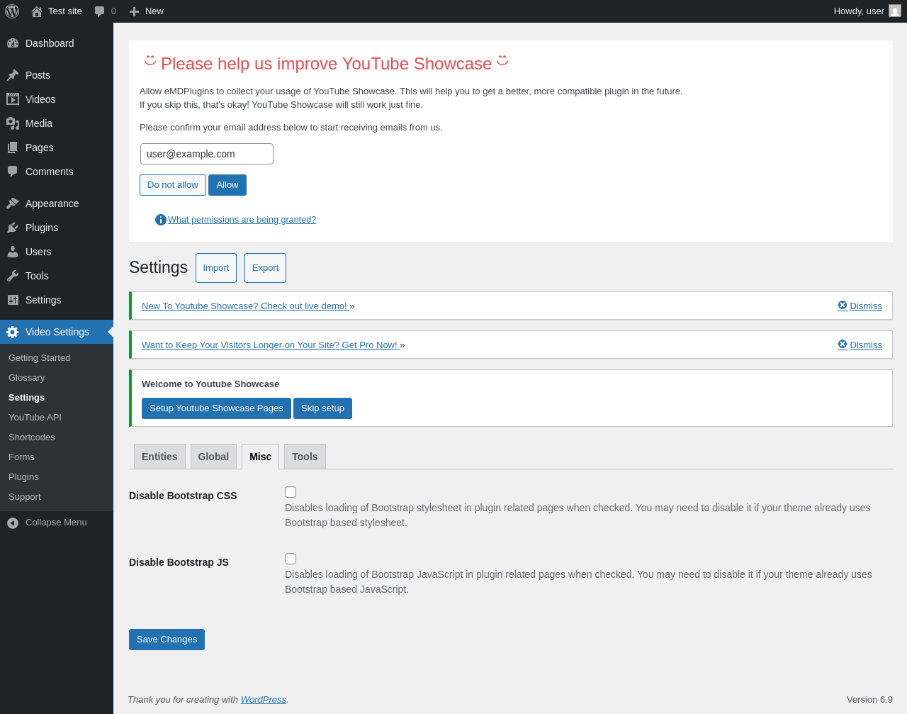The width and height of the screenshot is (907, 714).
Task: Enable the Disable Bootstrap CSS checkbox
Action: pyautogui.click(x=291, y=492)
